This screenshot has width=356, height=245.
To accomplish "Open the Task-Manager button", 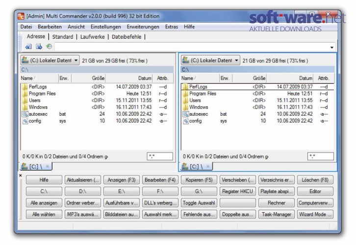I will pyautogui.click(x=277, y=214).
